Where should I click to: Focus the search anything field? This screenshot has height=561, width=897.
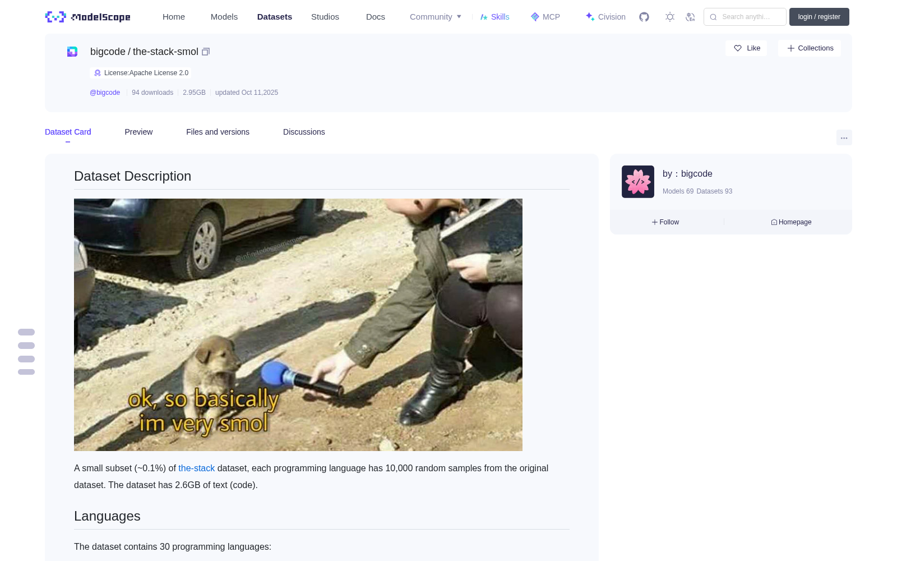745,17
